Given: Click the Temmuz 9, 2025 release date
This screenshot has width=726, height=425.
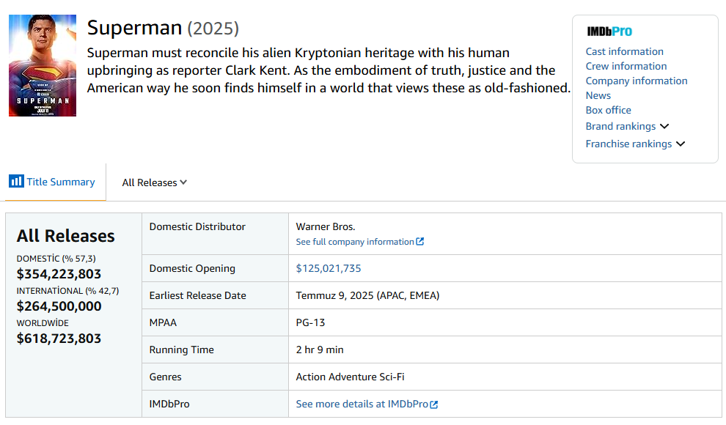Looking at the screenshot, I should tap(367, 295).
